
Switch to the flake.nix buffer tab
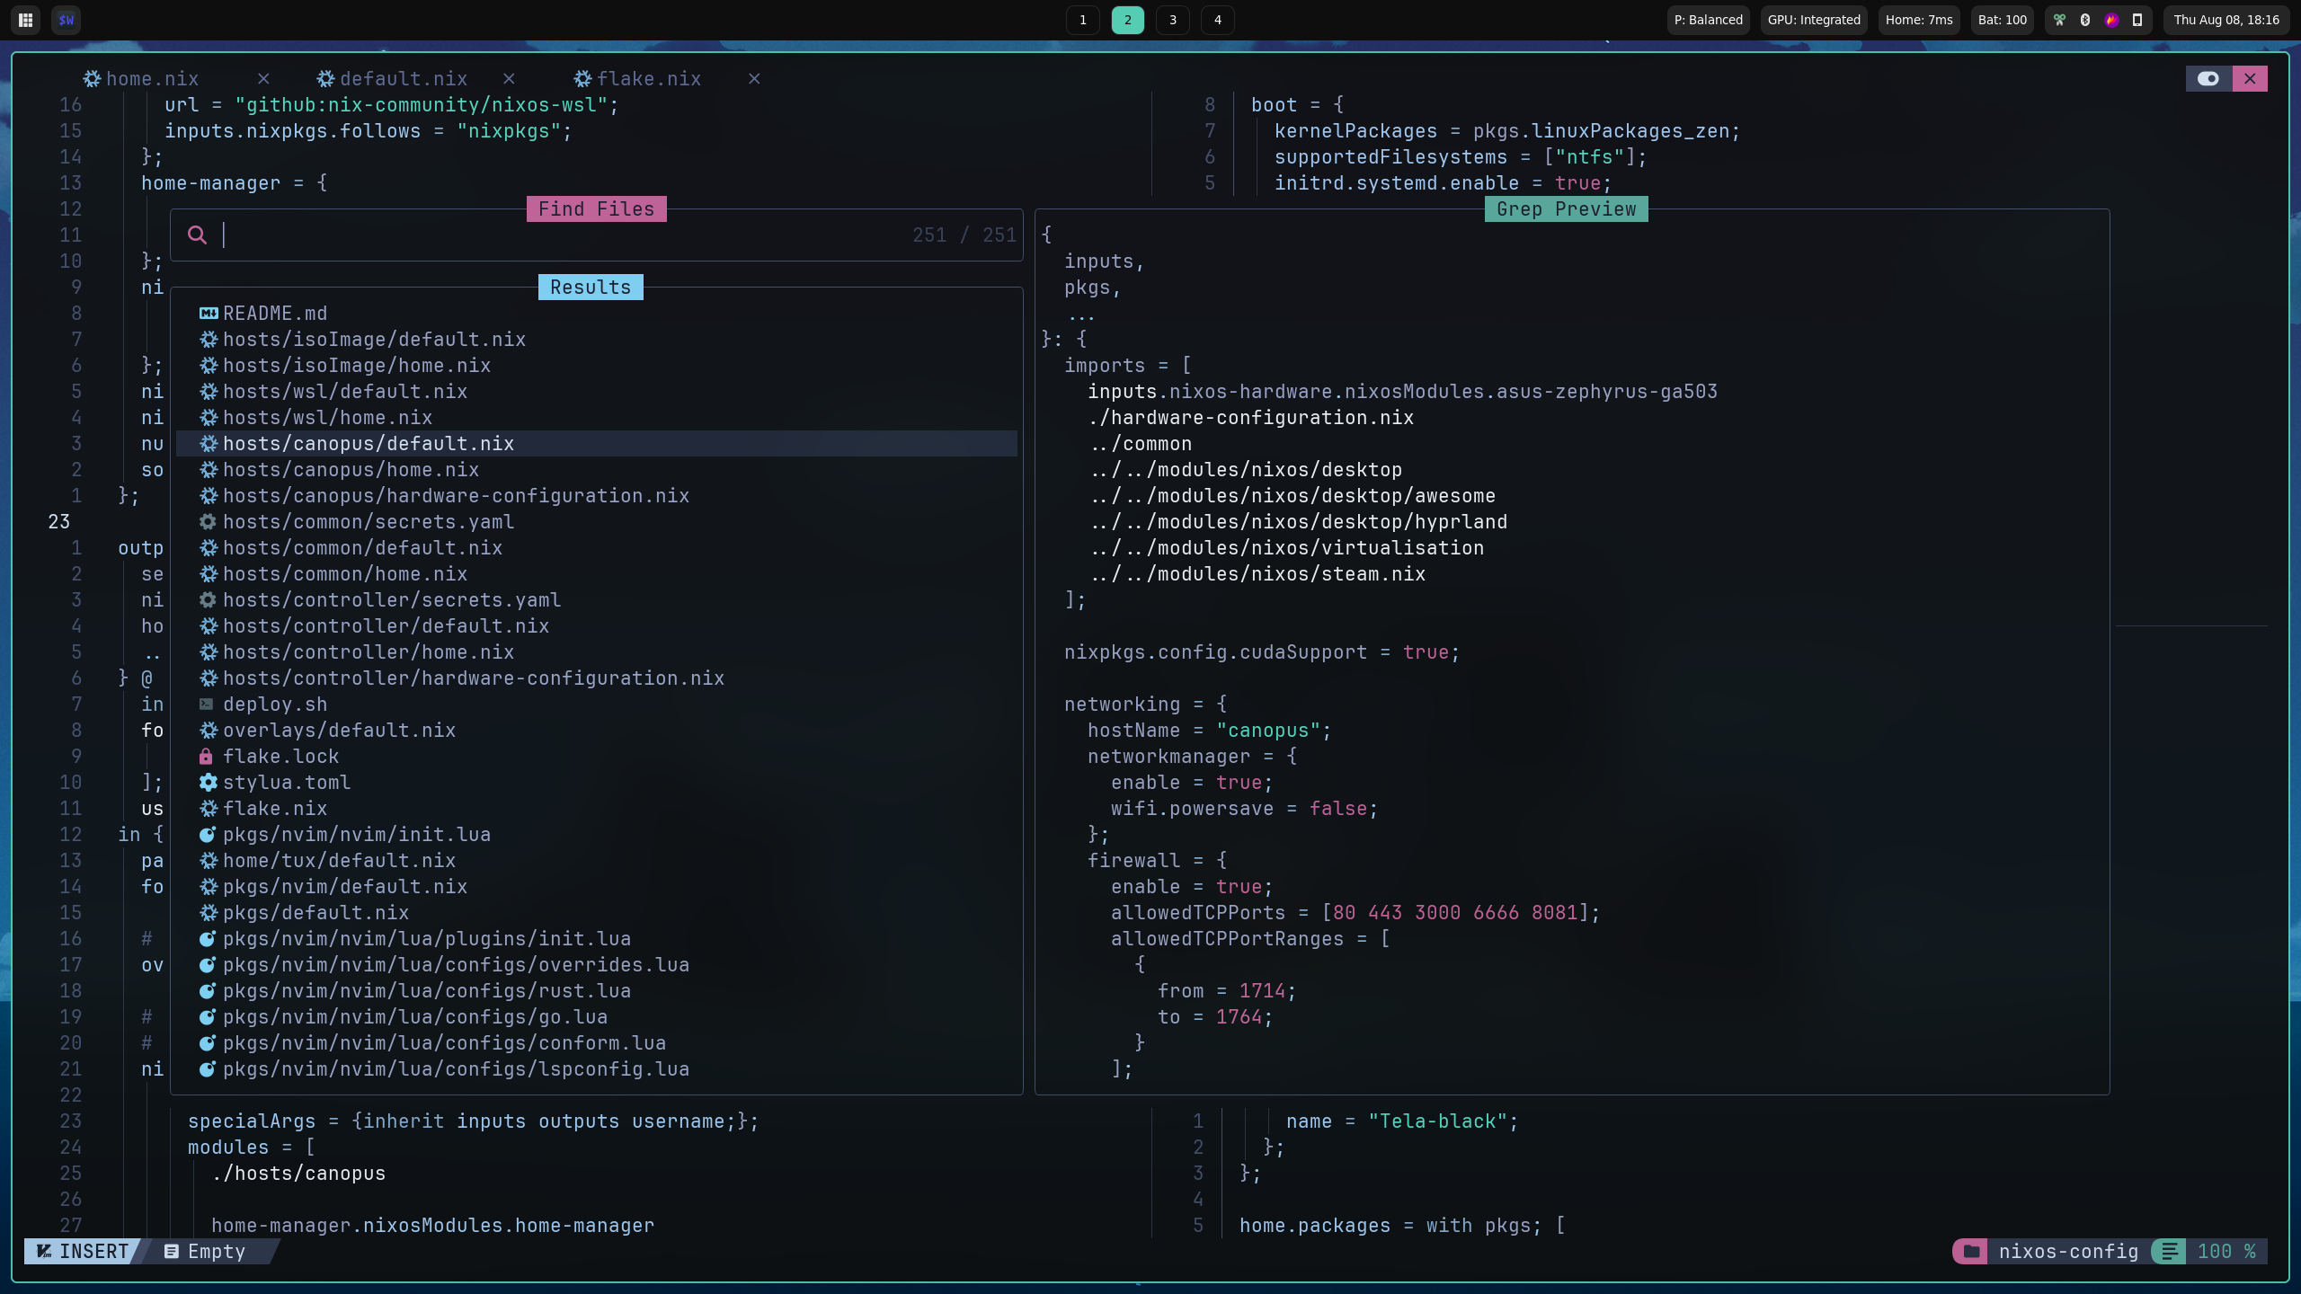(x=648, y=79)
